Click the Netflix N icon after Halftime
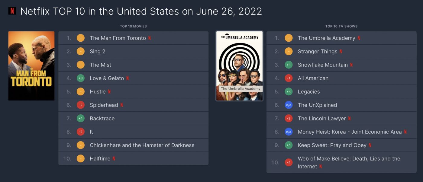 point(114,158)
